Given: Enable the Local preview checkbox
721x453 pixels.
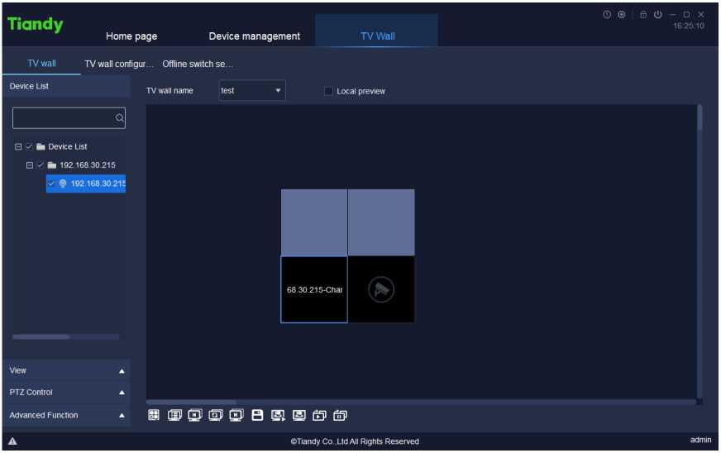Looking at the screenshot, I should pyautogui.click(x=329, y=91).
